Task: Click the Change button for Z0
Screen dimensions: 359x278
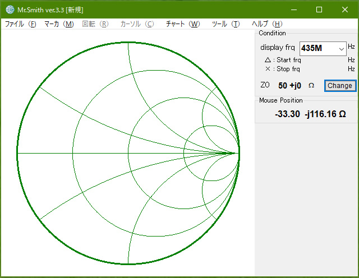Action: [x=340, y=86]
